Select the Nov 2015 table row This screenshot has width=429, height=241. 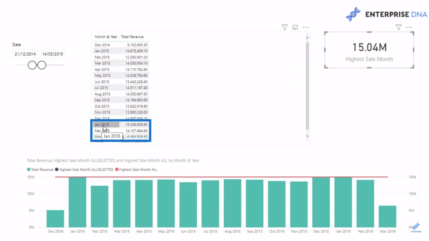121,112
